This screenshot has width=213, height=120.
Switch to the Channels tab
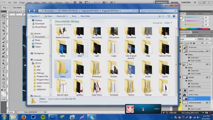point(191,36)
